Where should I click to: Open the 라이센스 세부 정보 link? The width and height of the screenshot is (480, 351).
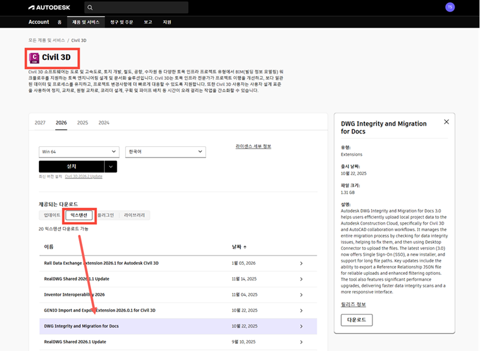pos(253,146)
